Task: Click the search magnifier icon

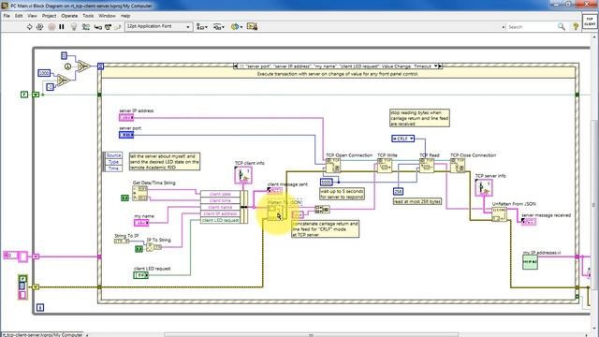Action: [x=562, y=26]
